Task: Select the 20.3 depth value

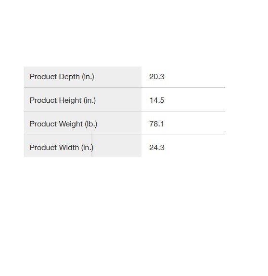Action: pyautogui.click(x=157, y=77)
